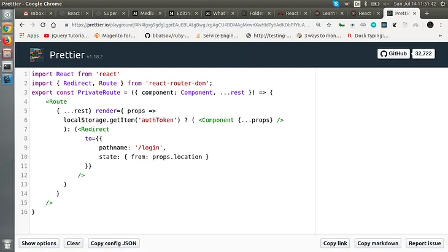Open the bbatsov/ruby bookmark

pos(167,36)
